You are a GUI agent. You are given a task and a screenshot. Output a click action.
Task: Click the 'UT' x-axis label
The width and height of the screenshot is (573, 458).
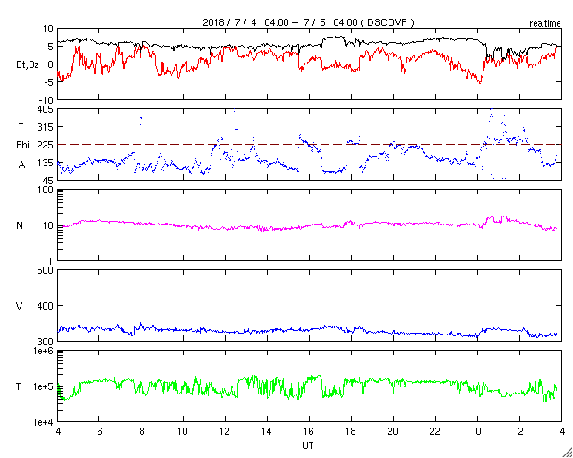coord(308,445)
